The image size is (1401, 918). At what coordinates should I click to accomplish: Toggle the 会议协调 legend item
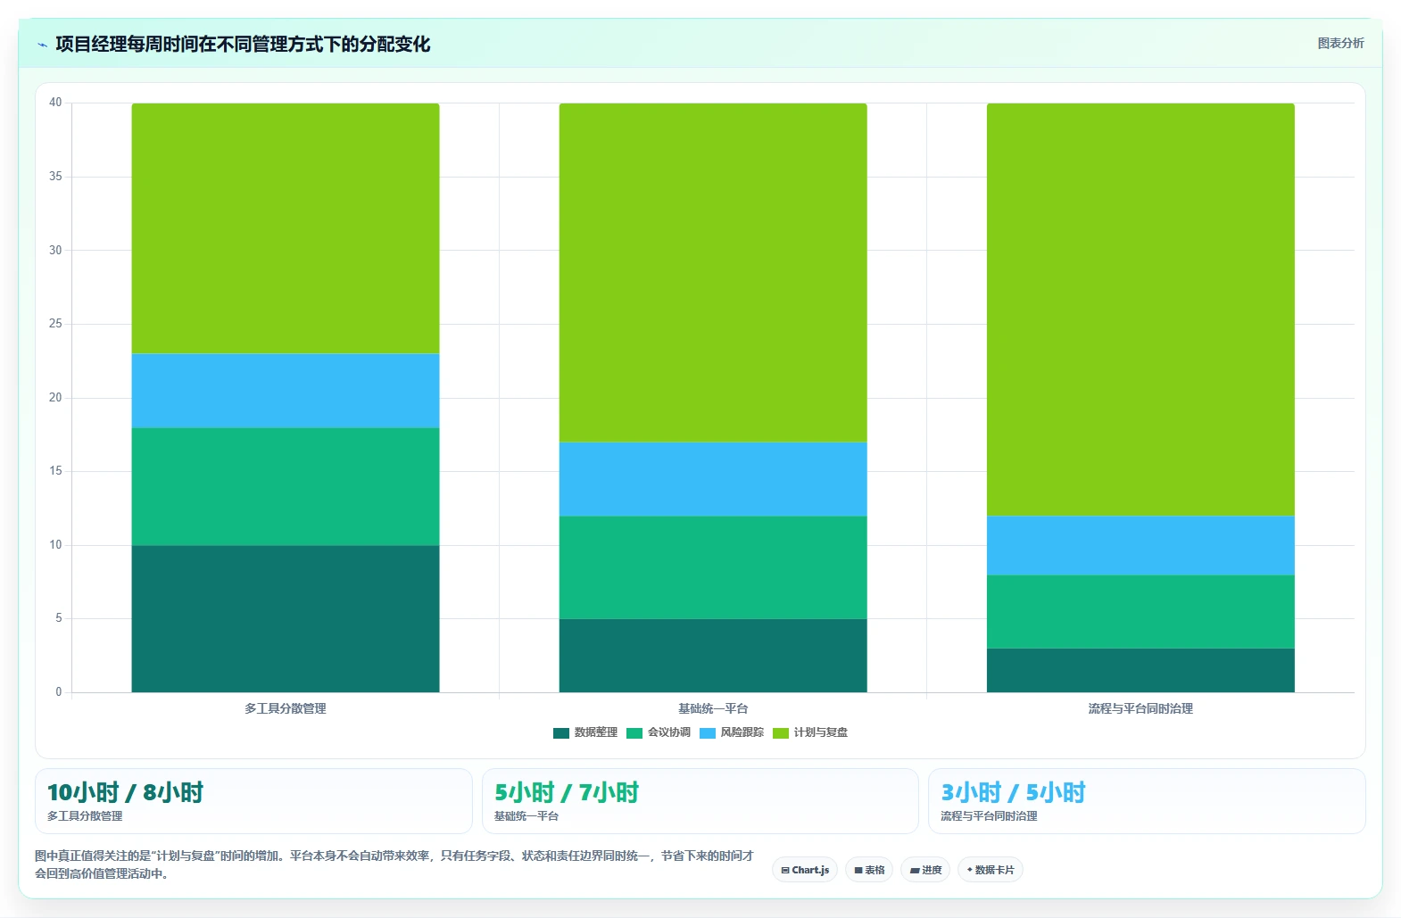pos(659,732)
